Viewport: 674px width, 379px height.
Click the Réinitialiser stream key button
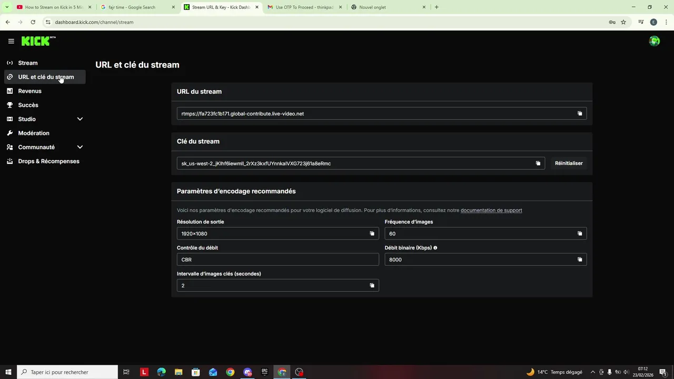(569, 163)
